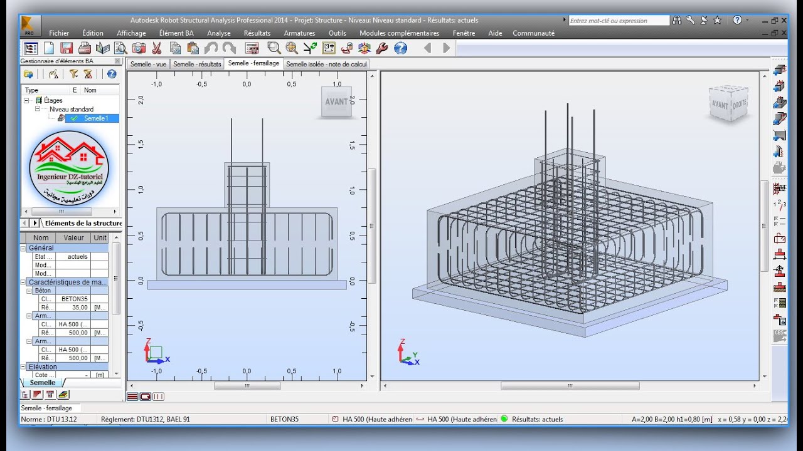The image size is (803, 451).
Task: Click the next arrow in main toolbar
Action: pyautogui.click(x=446, y=48)
